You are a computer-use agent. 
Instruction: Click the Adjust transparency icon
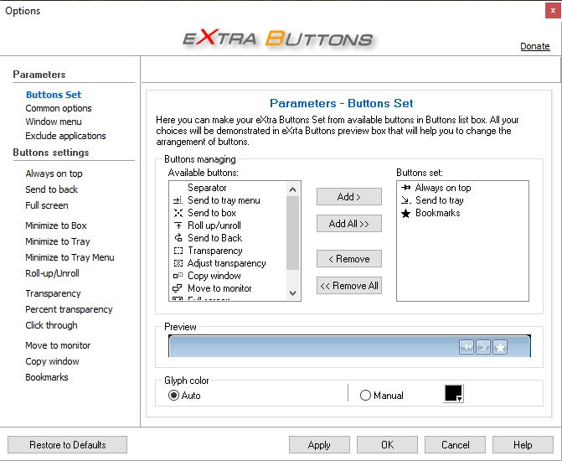pyautogui.click(x=178, y=263)
